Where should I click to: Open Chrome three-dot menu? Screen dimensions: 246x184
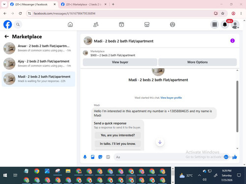[x=241, y=13]
